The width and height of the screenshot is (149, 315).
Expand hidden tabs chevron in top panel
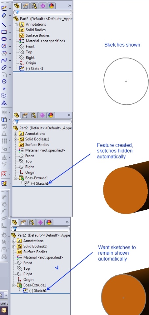click(70, 6)
